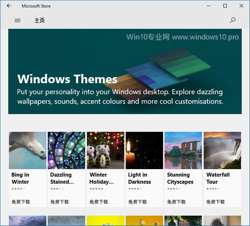Open the Winter Holiday snowmen thumbnail
This screenshot has width=250, height=226.
click(x=106, y=150)
